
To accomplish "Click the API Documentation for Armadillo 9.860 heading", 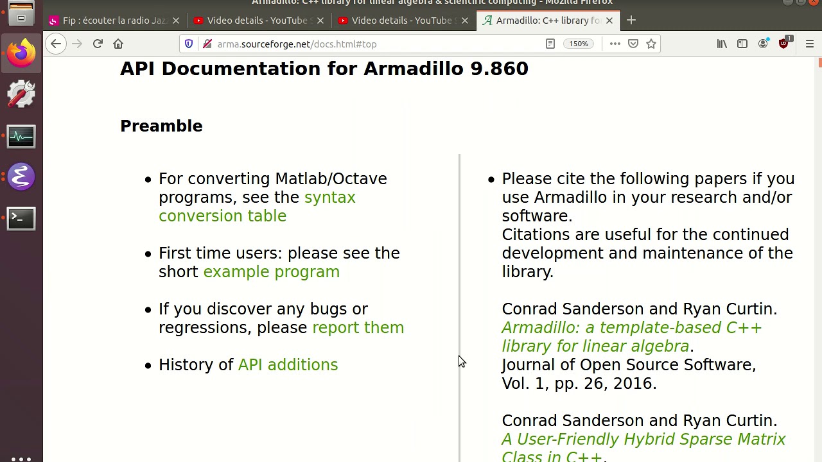I will coord(324,69).
